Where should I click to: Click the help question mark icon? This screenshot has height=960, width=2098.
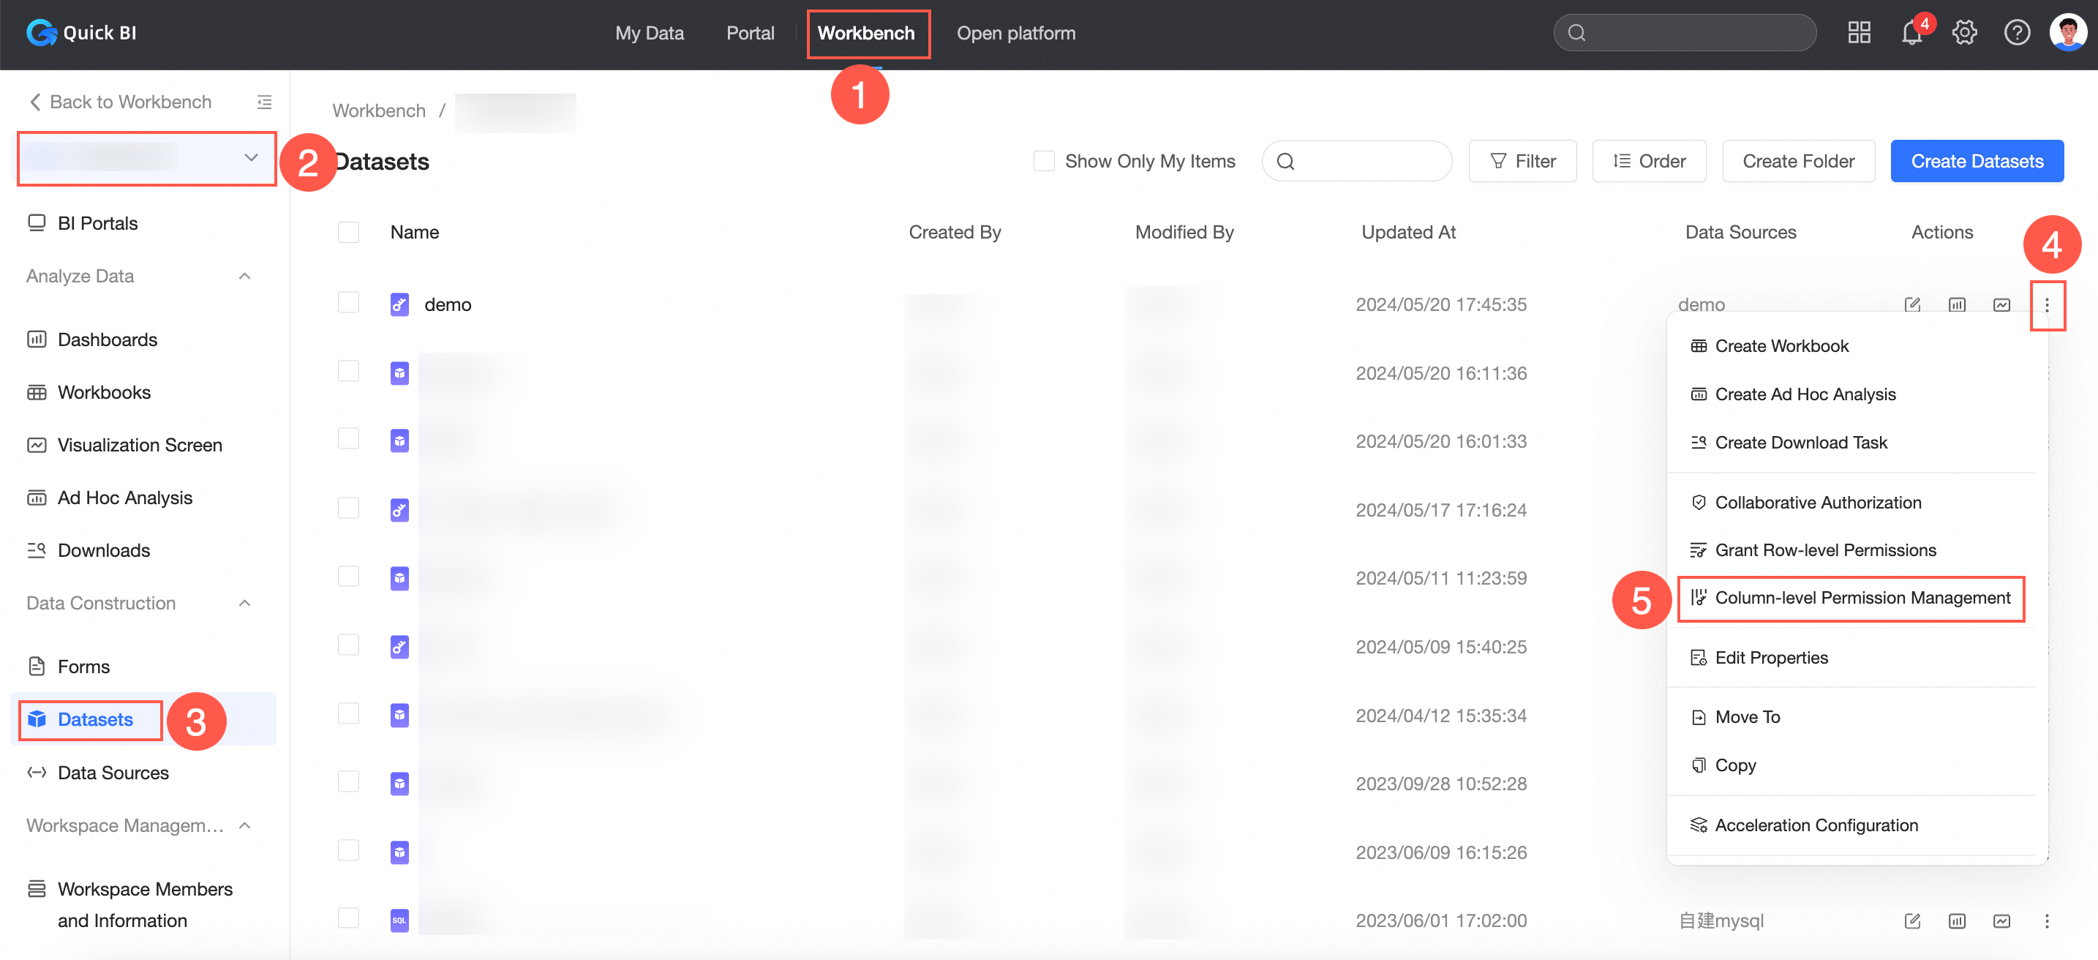tap(2016, 34)
